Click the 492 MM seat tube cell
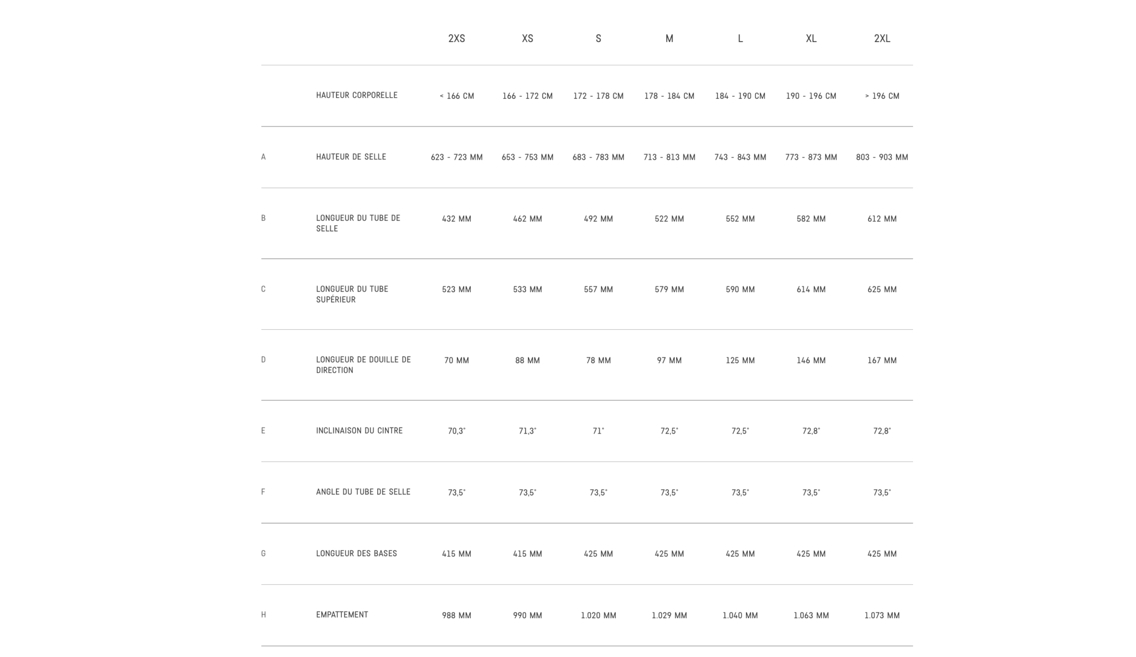 (599, 219)
